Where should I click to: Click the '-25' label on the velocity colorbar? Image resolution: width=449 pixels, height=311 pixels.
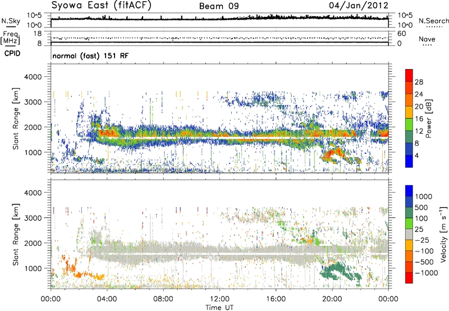(423, 240)
